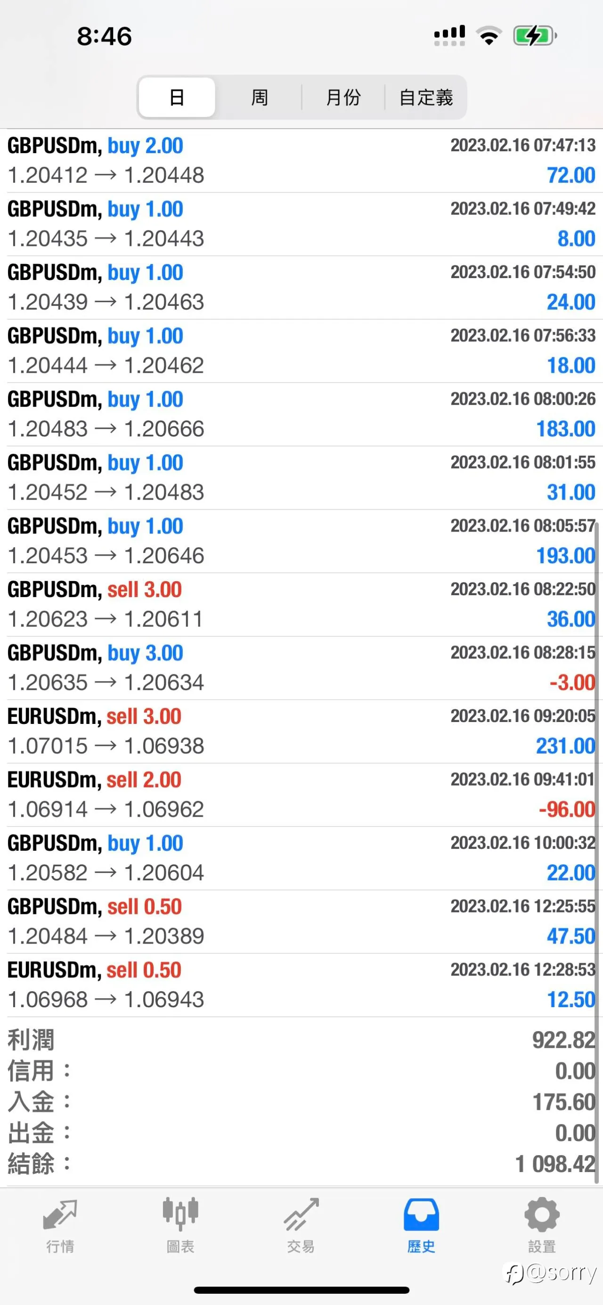
Task: Tap the battery charging status icon
Action: pyautogui.click(x=535, y=36)
